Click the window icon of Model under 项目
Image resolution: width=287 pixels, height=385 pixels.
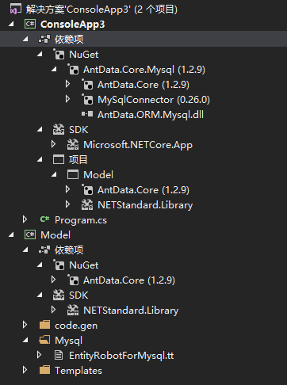click(x=73, y=174)
